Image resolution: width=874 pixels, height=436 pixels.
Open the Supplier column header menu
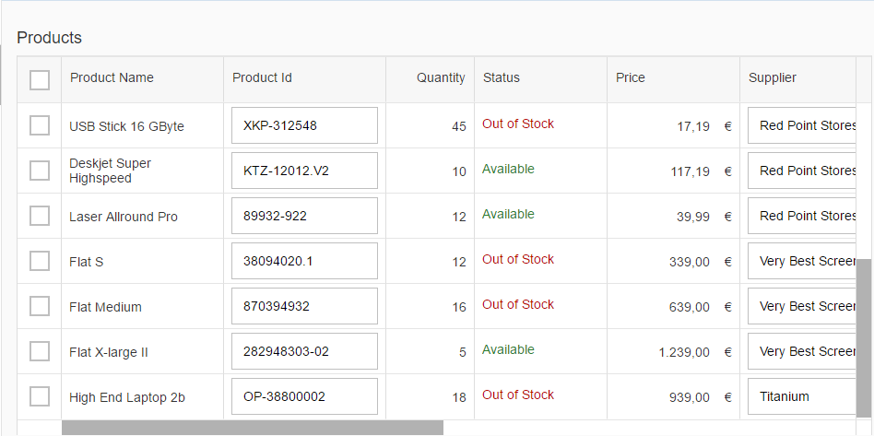pos(772,78)
